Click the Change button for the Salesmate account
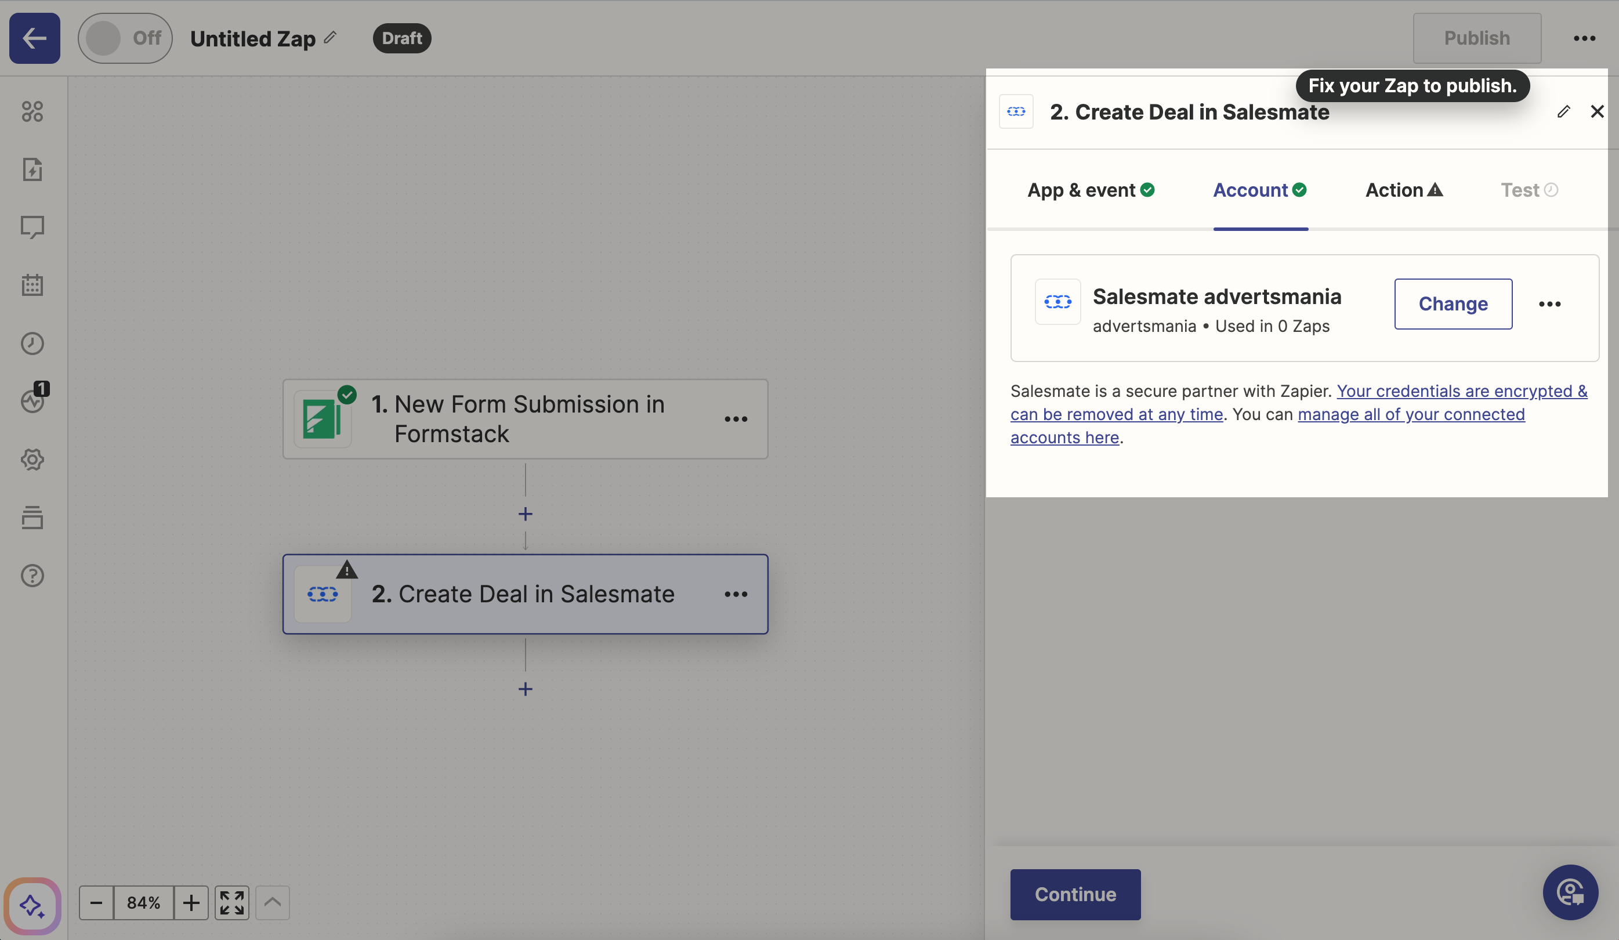Screen dimensions: 1619x940 (x=1453, y=303)
